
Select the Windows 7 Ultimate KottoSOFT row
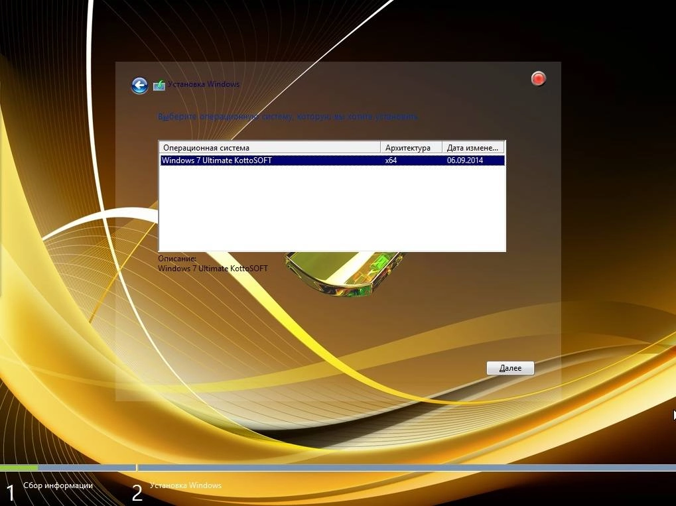click(x=332, y=160)
